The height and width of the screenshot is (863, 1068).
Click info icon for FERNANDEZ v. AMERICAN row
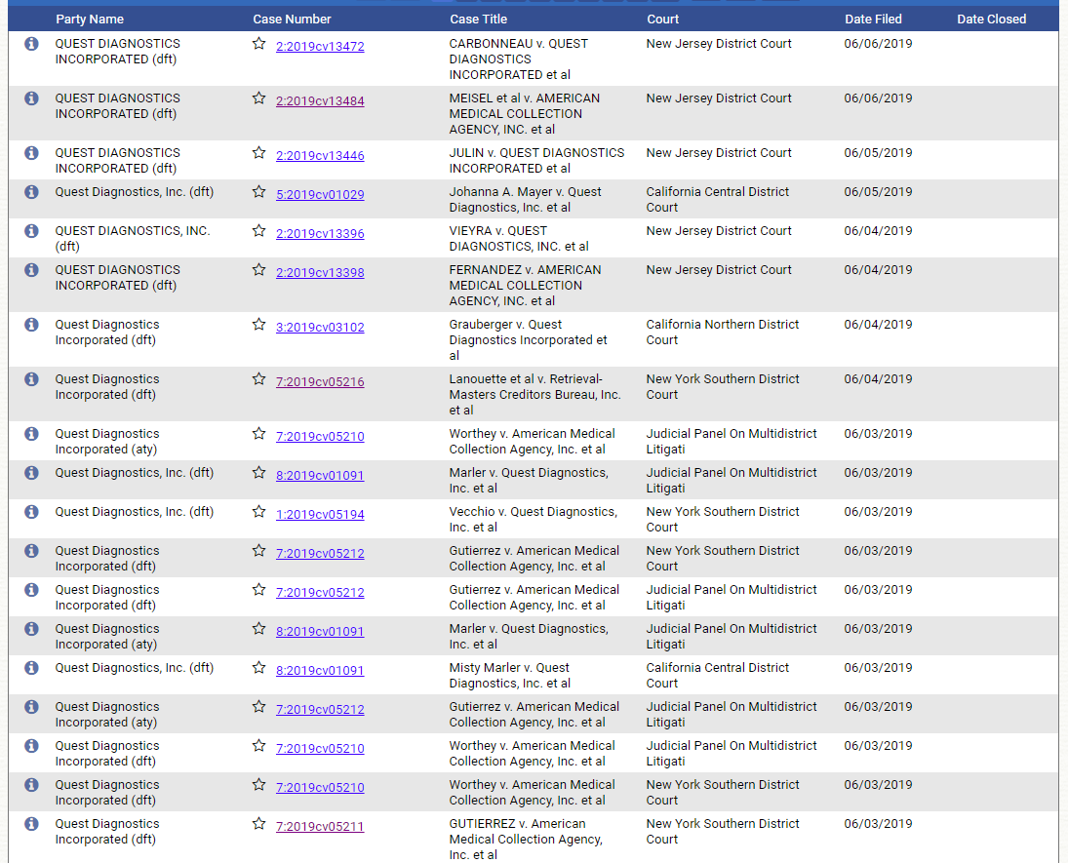click(x=31, y=270)
